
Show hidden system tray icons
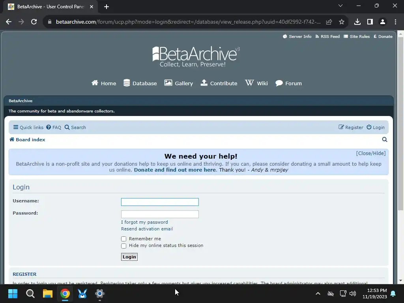click(x=318, y=294)
